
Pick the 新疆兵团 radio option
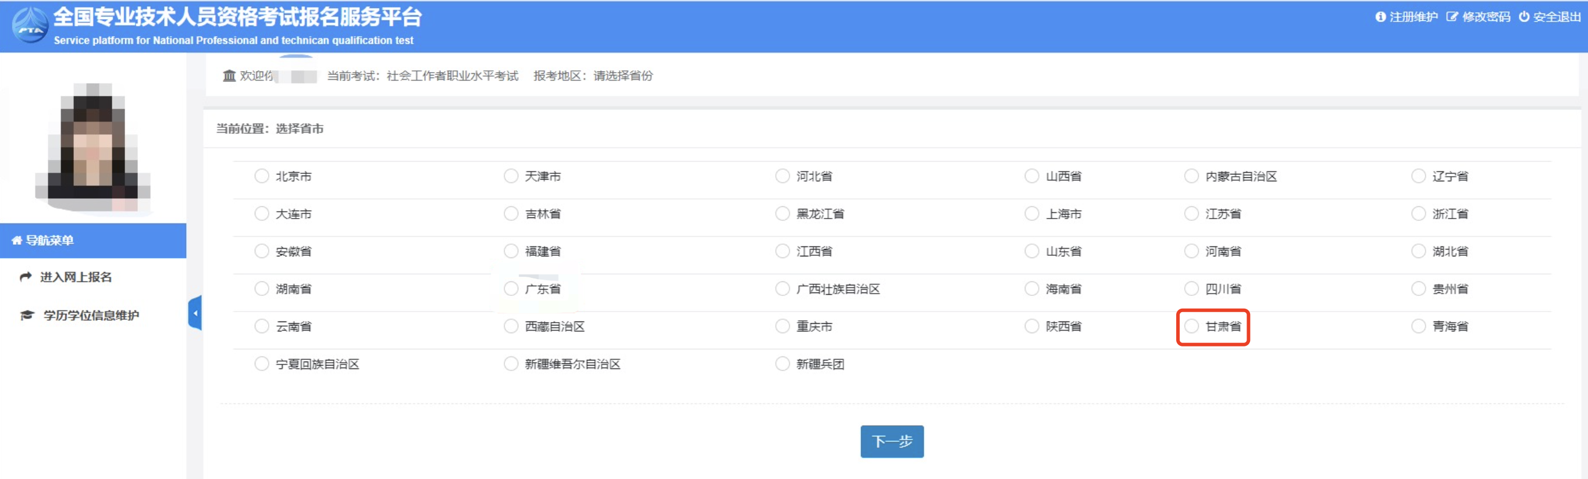click(782, 364)
